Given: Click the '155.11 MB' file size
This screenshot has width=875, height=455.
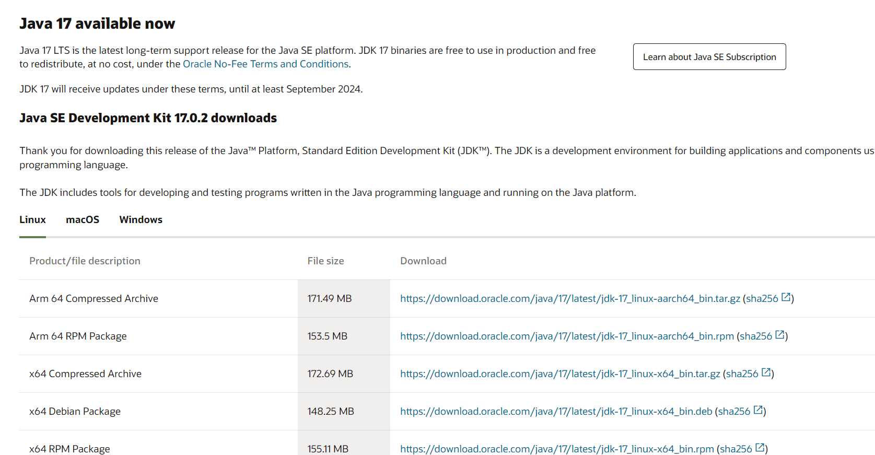Looking at the screenshot, I should pyautogui.click(x=328, y=449).
